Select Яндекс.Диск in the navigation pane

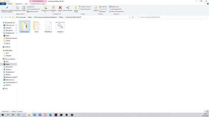point(8,50)
